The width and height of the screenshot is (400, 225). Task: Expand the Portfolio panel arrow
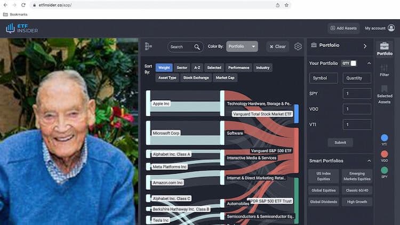tap(365, 46)
